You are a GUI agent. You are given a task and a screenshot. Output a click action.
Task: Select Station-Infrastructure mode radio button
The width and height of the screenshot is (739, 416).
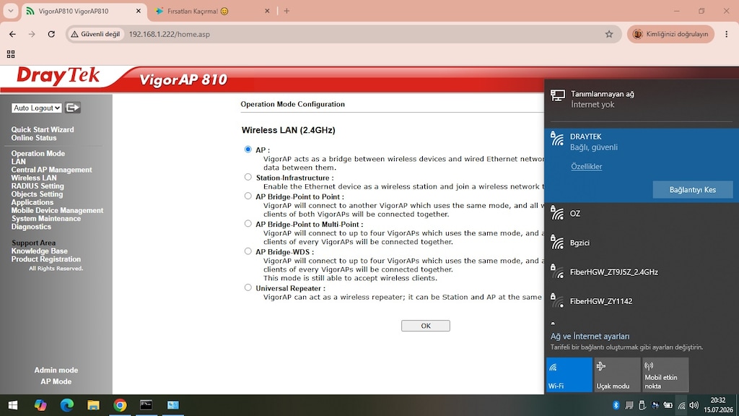point(248,178)
